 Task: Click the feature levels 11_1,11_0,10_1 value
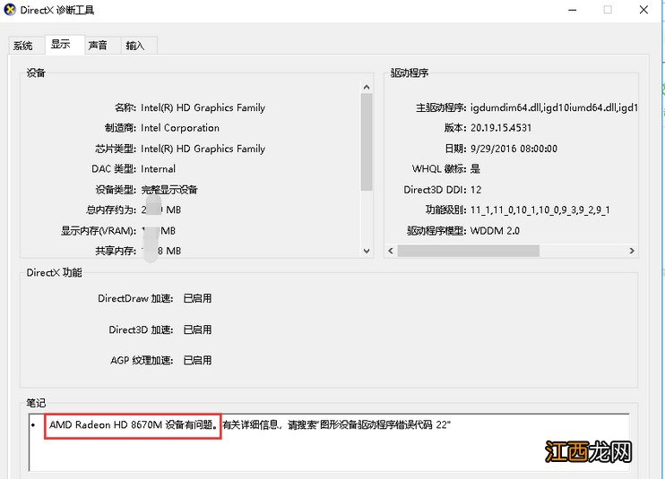540,210
